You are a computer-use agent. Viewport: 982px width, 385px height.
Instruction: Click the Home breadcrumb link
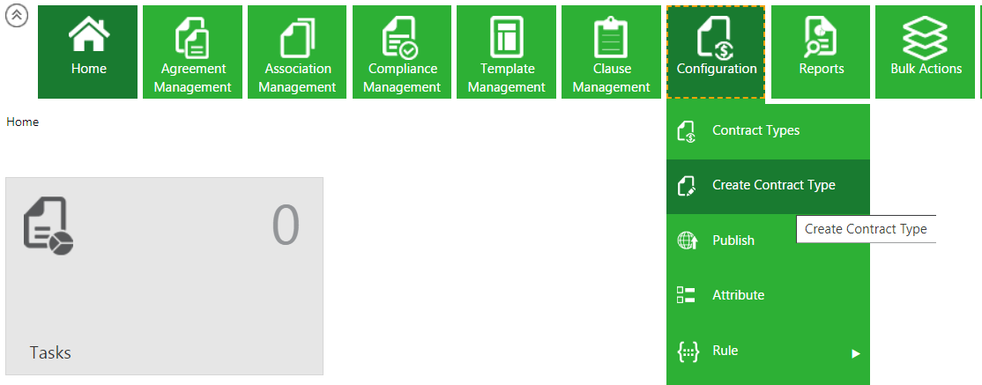(x=22, y=122)
